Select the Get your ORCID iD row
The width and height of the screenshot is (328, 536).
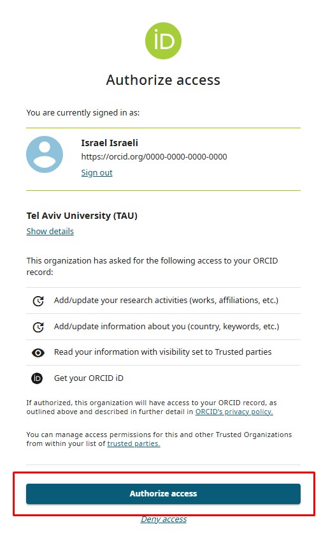click(x=163, y=378)
